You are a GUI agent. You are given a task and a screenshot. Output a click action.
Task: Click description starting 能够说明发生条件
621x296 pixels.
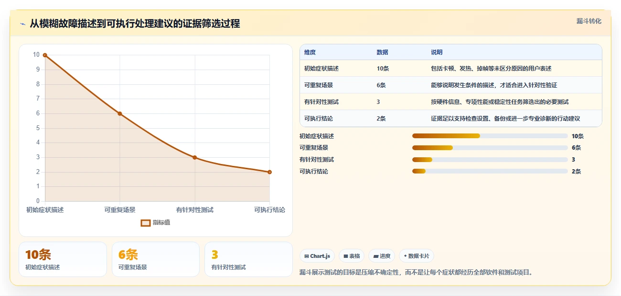494,85
